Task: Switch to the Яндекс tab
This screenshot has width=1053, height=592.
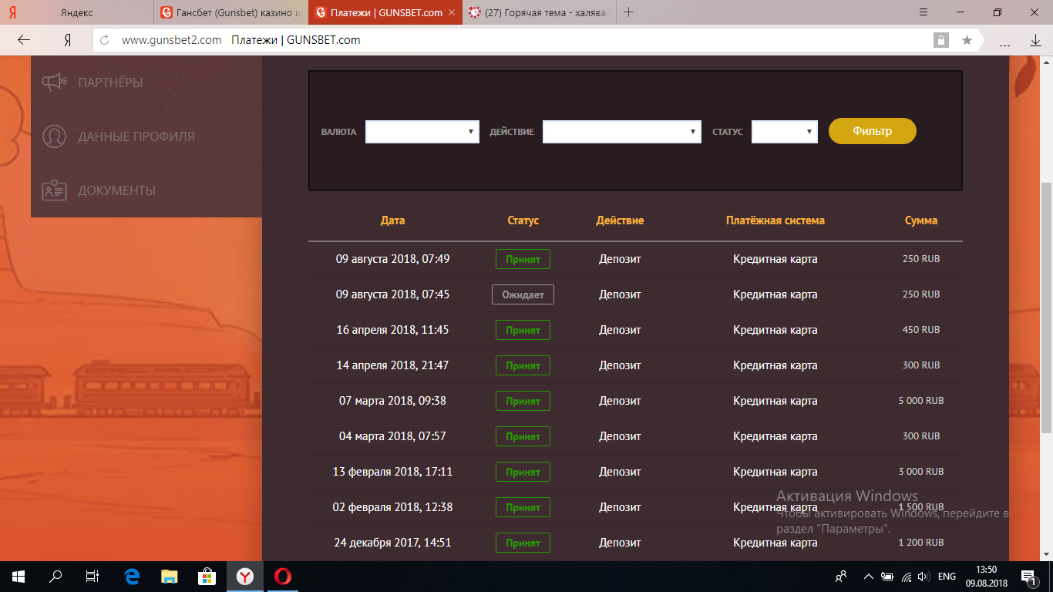Action: click(x=77, y=12)
